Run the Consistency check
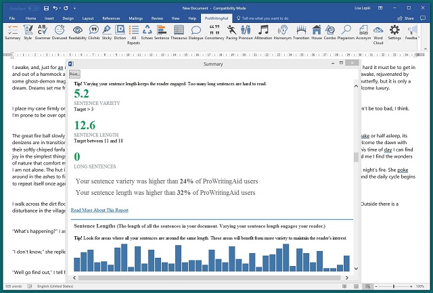 (214, 32)
